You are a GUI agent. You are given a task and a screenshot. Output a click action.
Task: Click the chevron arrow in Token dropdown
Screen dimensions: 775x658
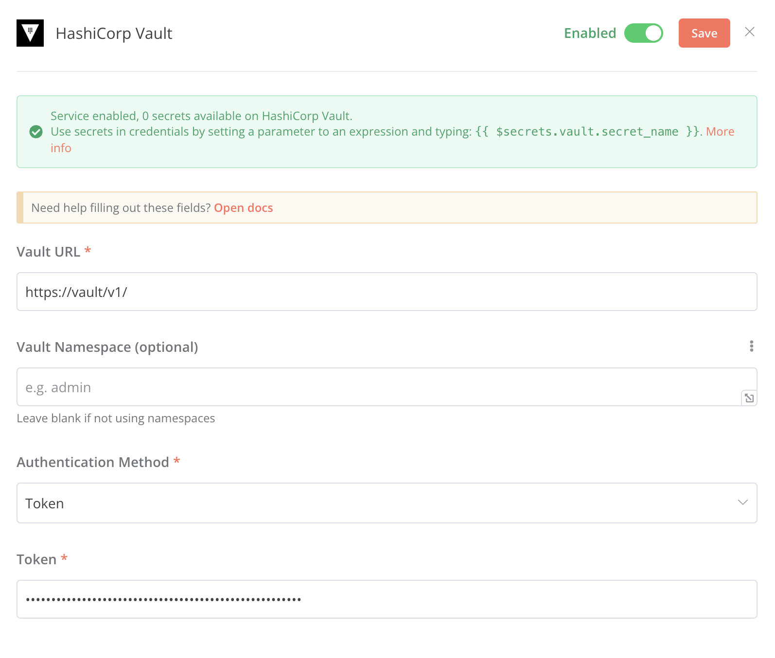(x=742, y=502)
